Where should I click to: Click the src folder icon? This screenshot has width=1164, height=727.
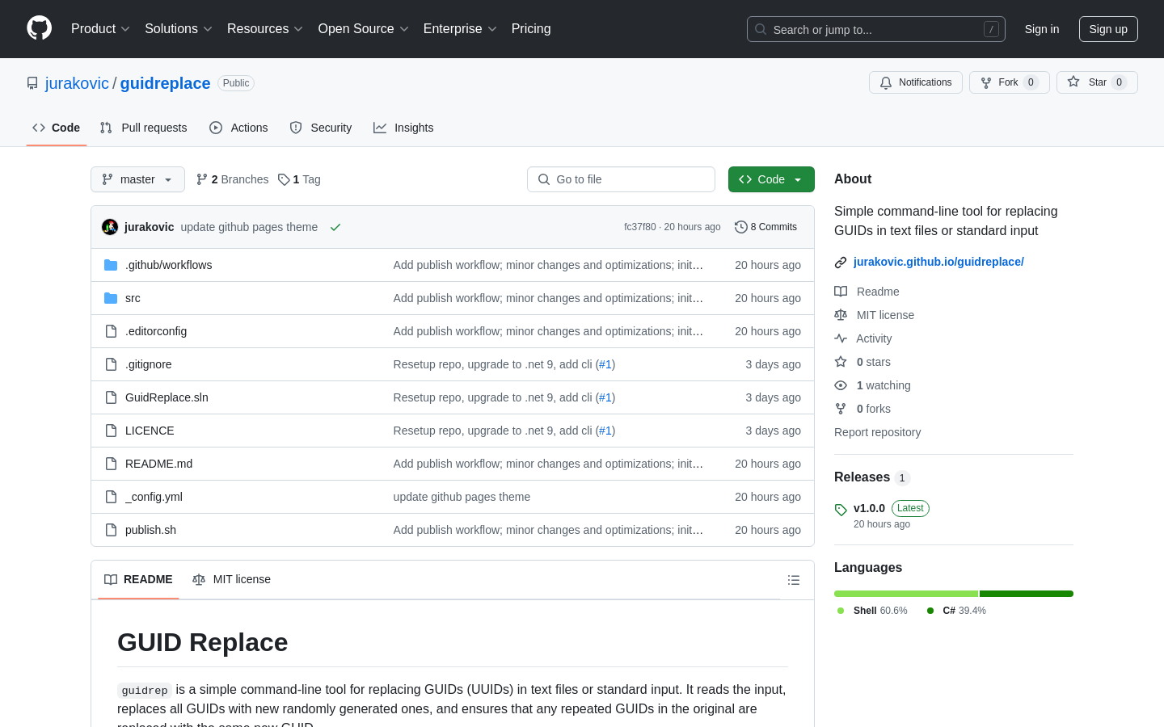111,298
